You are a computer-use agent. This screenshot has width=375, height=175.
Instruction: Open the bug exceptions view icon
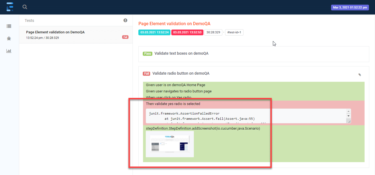[9, 39]
